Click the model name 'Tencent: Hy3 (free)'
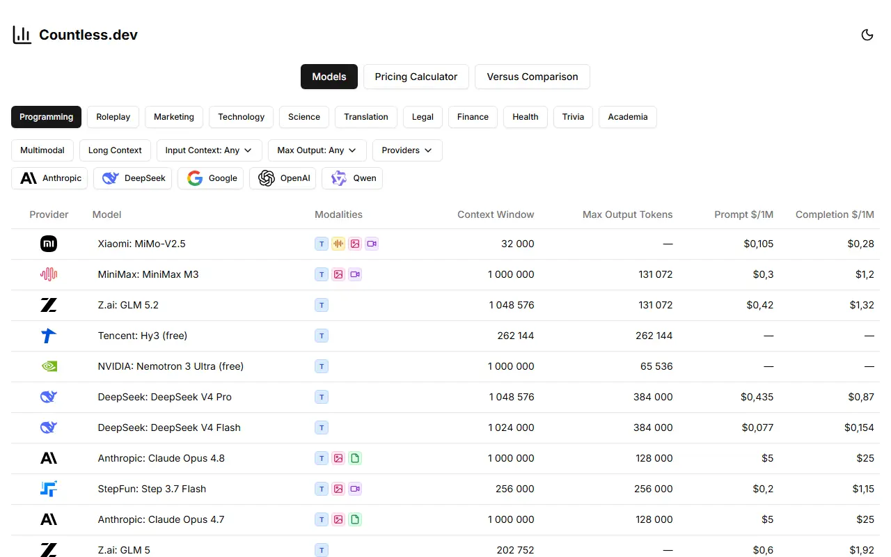 [x=143, y=336]
